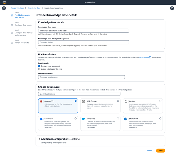Image resolution: width=176 pixels, height=155 pixels.
Task: Click the Cancel button
Action: pyautogui.click(x=149, y=151)
